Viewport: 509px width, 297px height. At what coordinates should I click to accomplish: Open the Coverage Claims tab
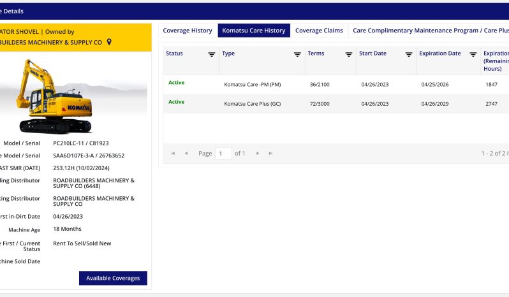point(319,31)
